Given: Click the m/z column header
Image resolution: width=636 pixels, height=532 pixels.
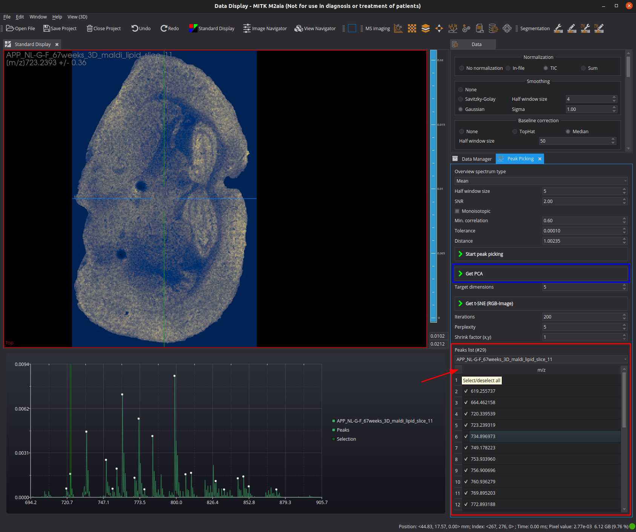Looking at the screenshot, I should [541, 370].
